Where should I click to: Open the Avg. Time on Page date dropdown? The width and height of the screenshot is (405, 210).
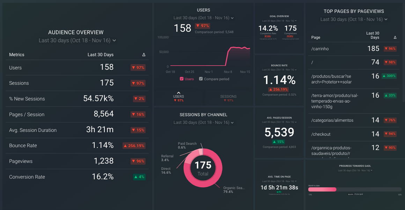tap(279, 181)
